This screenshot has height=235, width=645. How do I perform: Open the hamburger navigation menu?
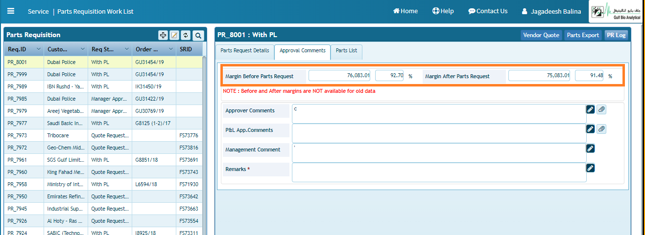[x=11, y=11]
